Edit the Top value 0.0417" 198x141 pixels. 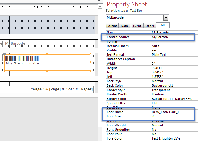pos(157,72)
